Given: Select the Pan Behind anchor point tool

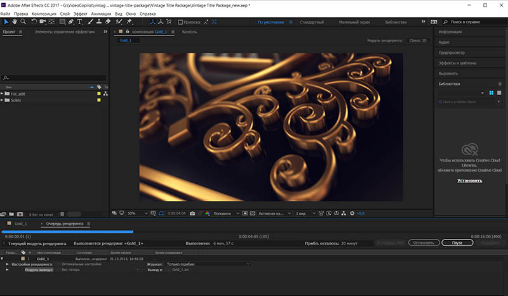Looking at the screenshot, I should click(x=51, y=22).
